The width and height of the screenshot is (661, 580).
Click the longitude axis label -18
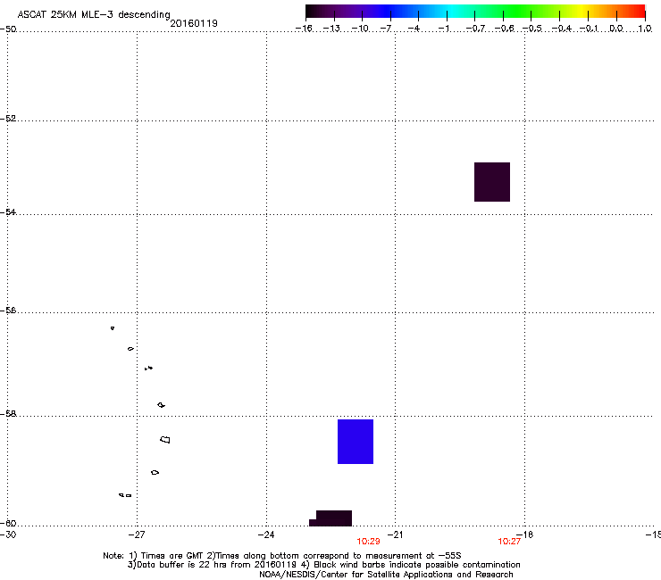[525, 534]
